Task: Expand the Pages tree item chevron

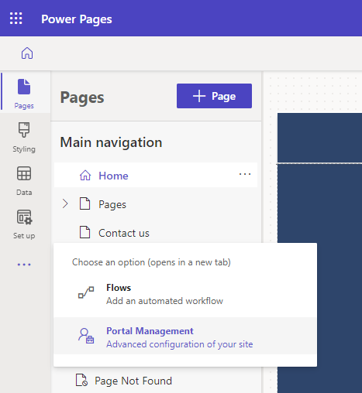Action: click(x=65, y=203)
